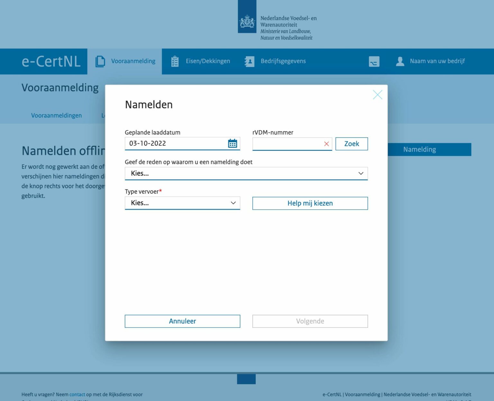Select Eisen/Dekkingen in the navigation bar
The height and width of the screenshot is (401, 494).
[x=207, y=61]
